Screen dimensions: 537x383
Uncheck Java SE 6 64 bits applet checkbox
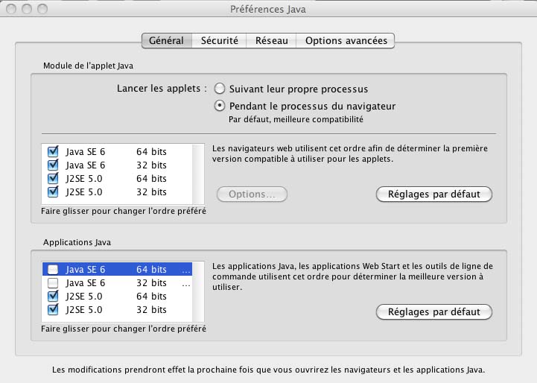coord(53,151)
